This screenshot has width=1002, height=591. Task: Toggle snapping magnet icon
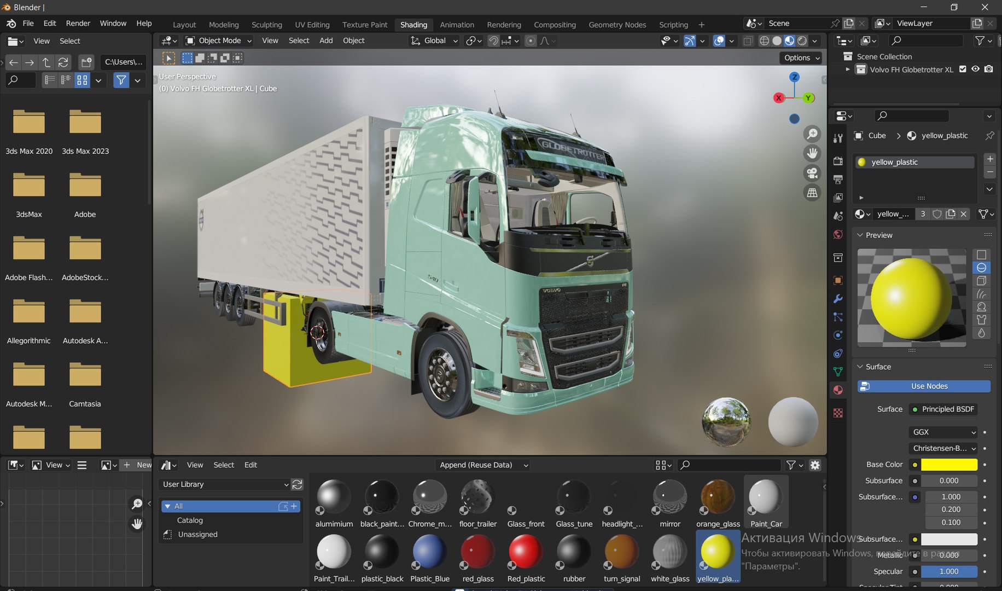[494, 41]
